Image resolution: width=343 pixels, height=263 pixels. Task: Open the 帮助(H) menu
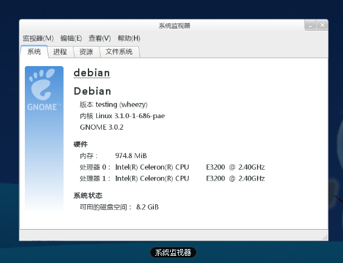point(129,38)
